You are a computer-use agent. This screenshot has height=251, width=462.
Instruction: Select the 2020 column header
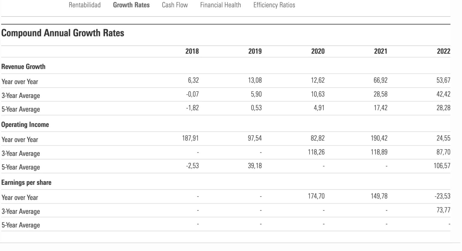[318, 51]
